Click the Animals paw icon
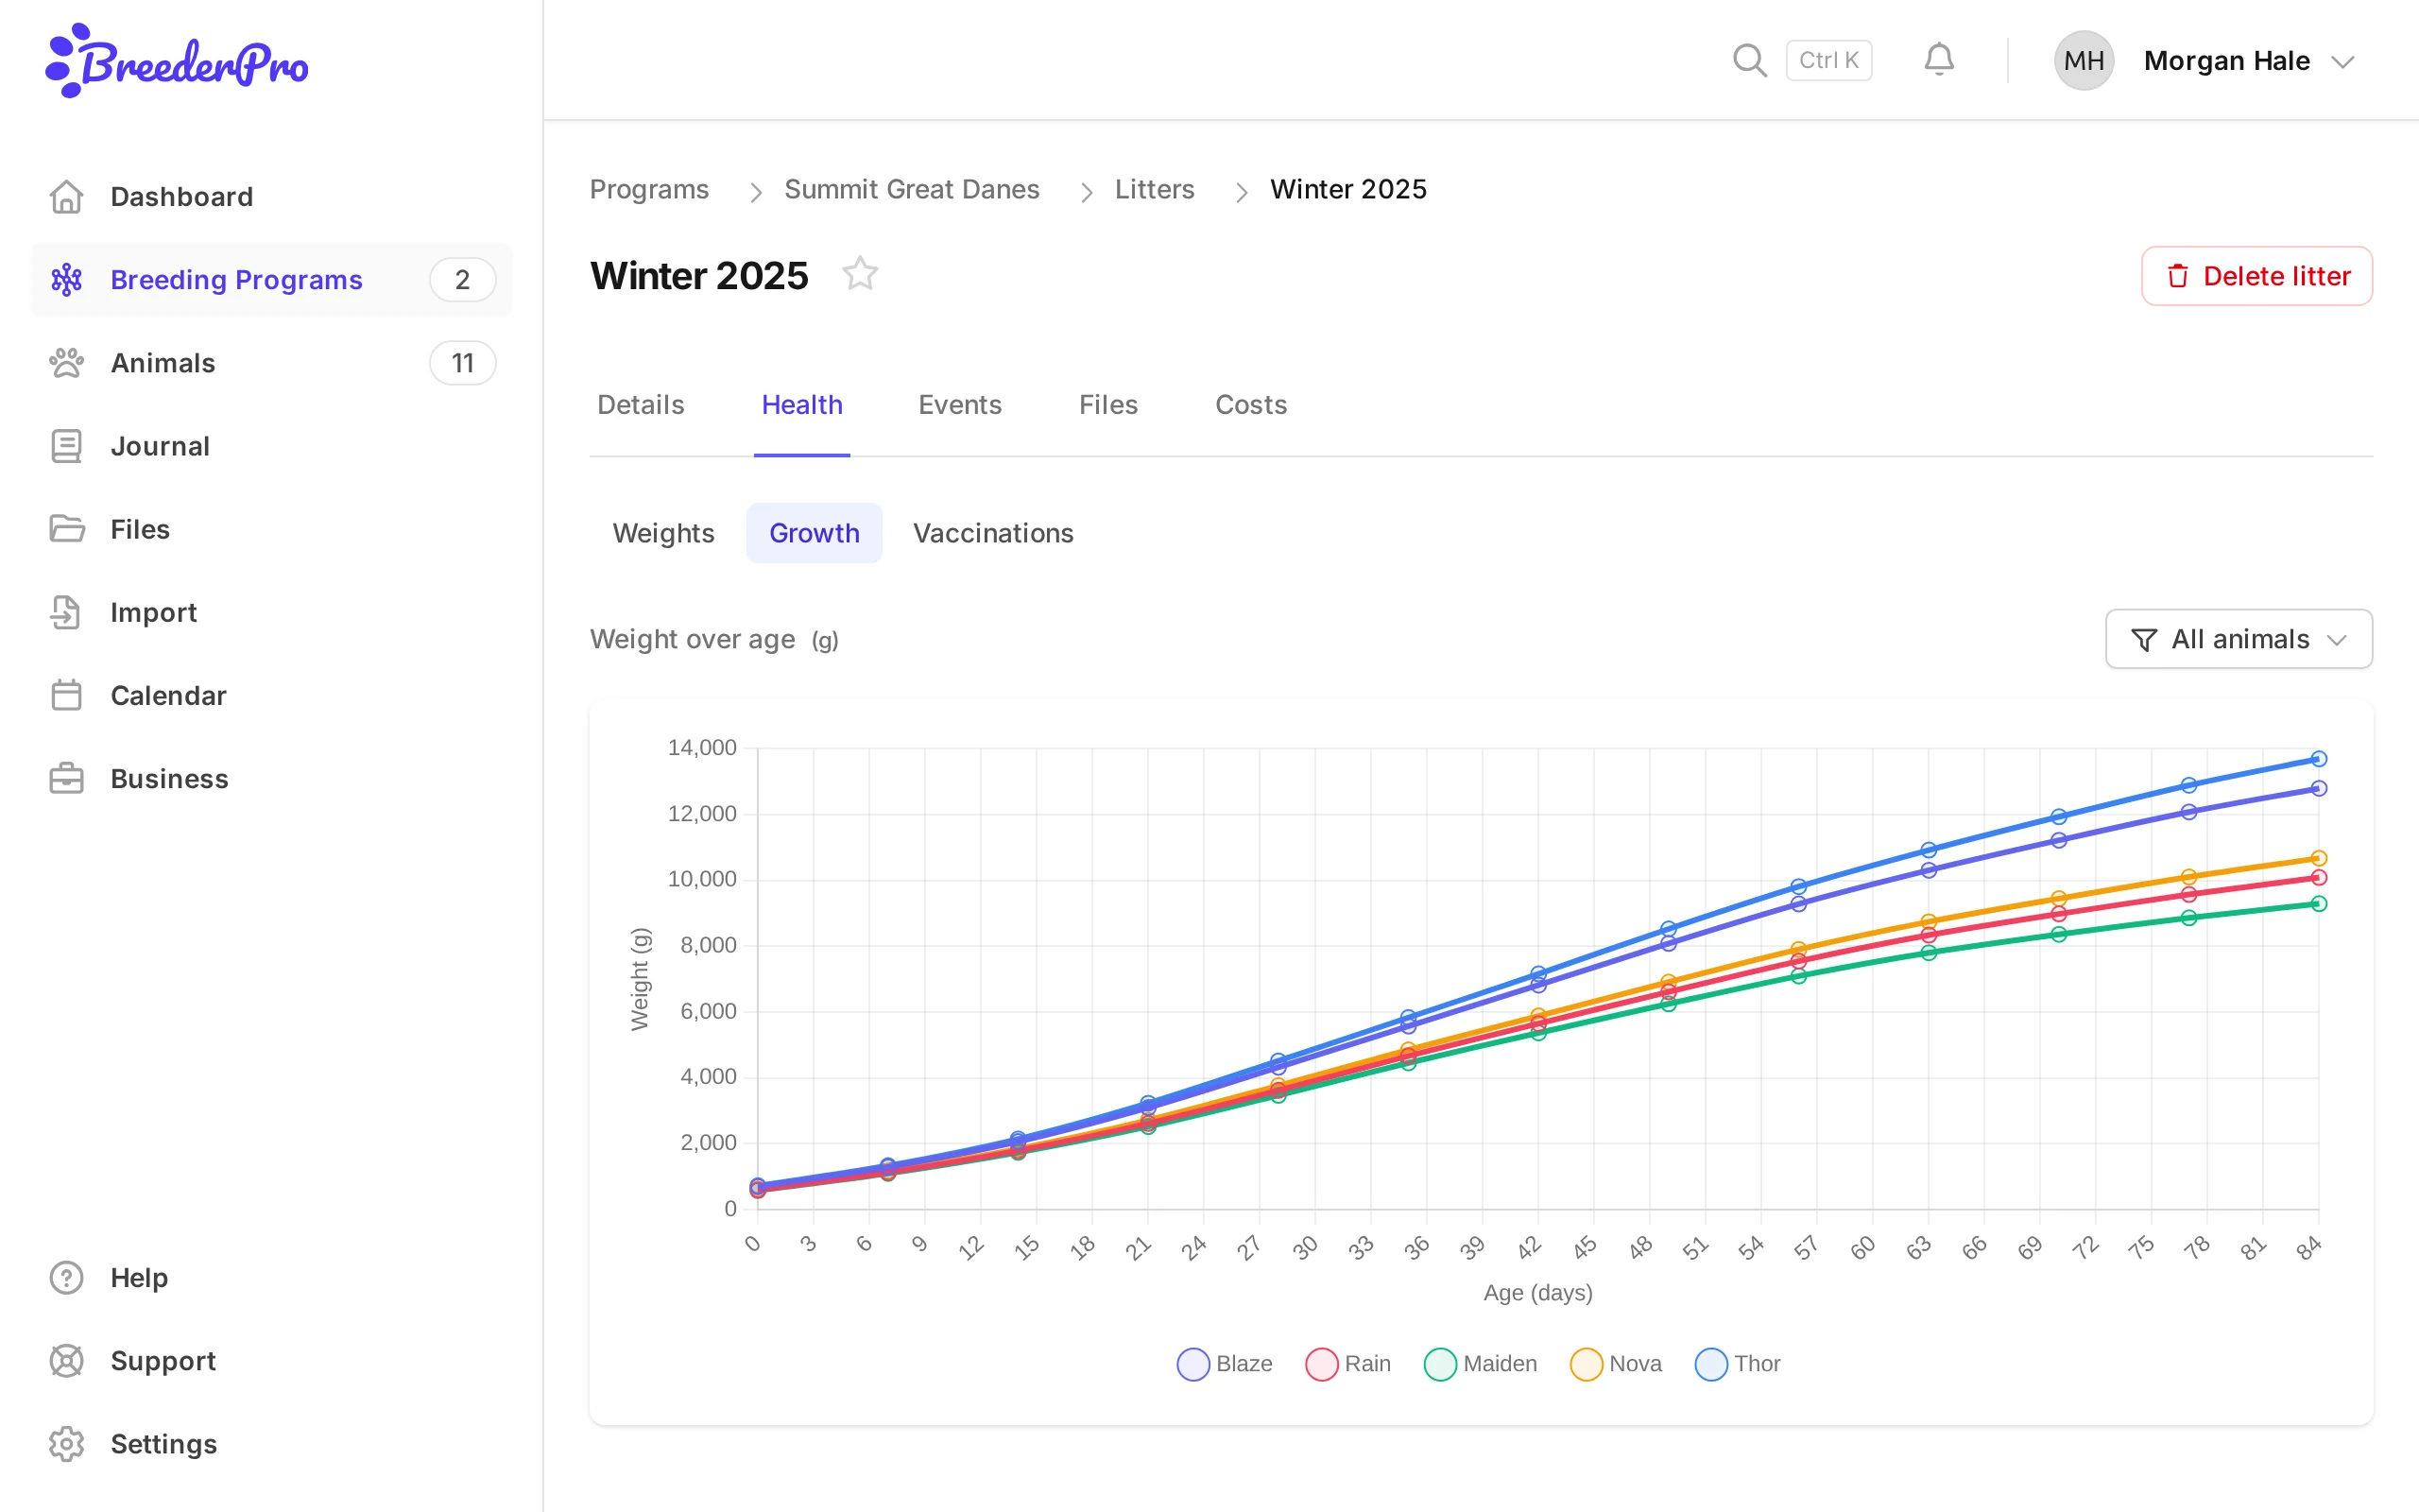Viewport: 2419px width, 1512px height. tap(67, 363)
